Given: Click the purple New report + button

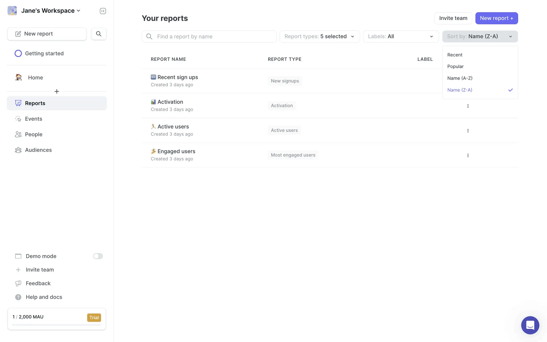Looking at the screenshot, I should [x=496, y=18].
